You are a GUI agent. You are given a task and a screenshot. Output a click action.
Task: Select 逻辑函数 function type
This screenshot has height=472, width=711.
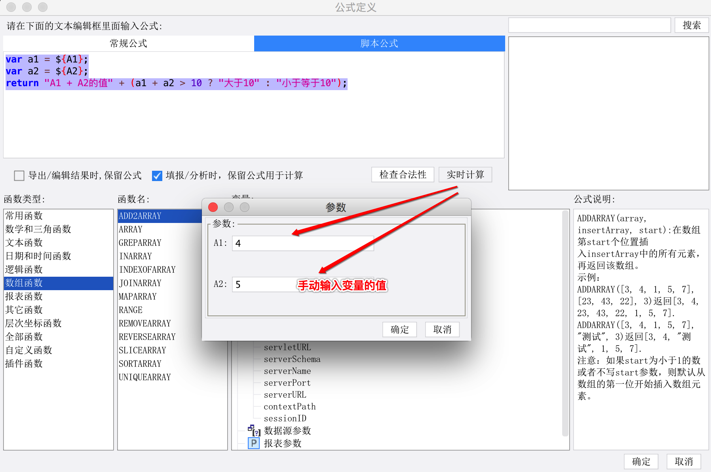point(59,270)
